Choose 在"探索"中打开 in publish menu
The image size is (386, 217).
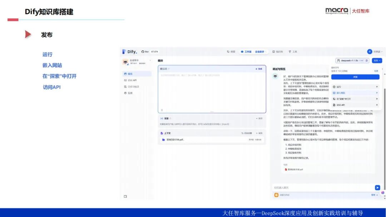point(355,99)
